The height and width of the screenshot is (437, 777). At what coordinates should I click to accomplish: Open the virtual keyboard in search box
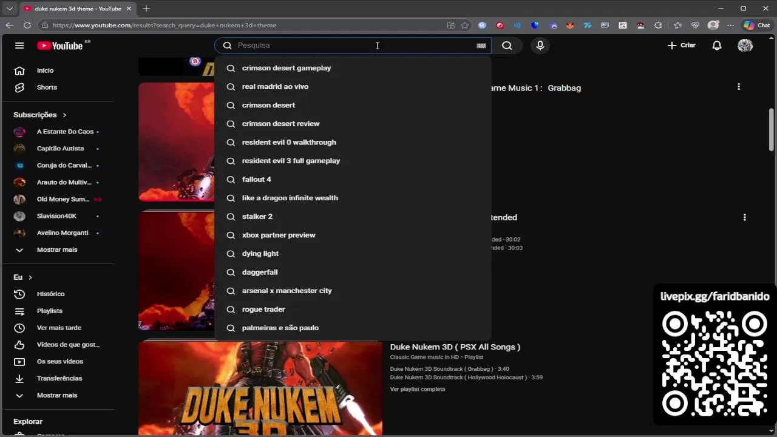pos(481,46)
